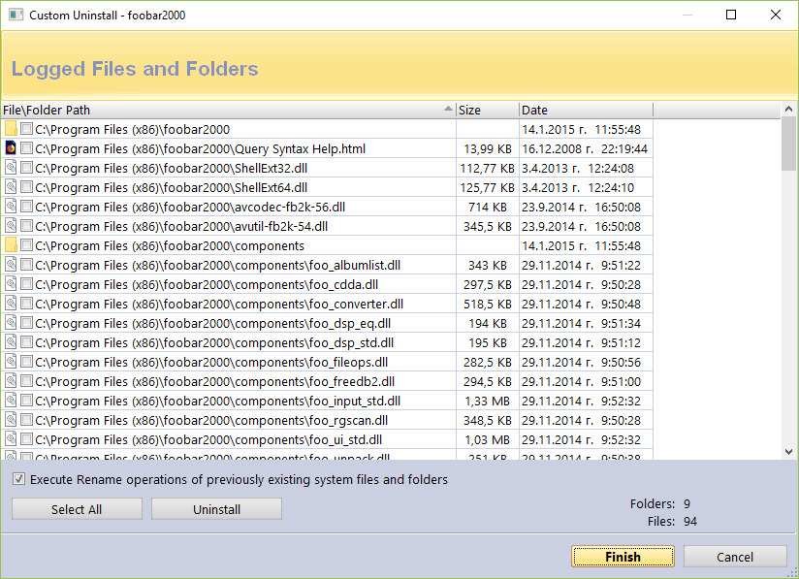Check the foo_ui_std.dll checkbox
799x579 pixels.
coord(27,438)
